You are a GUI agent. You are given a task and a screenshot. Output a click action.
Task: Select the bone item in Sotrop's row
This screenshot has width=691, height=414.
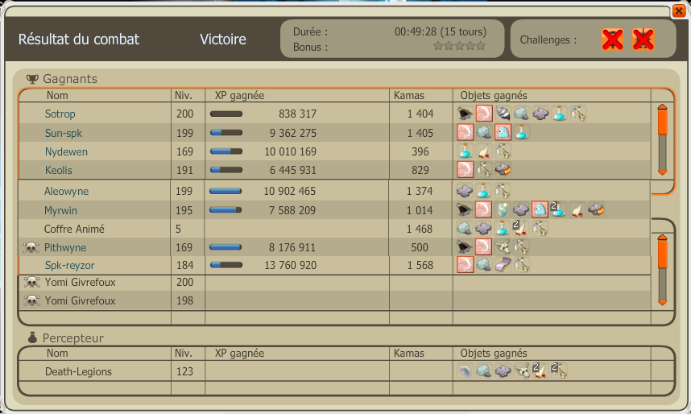point(578,114)
